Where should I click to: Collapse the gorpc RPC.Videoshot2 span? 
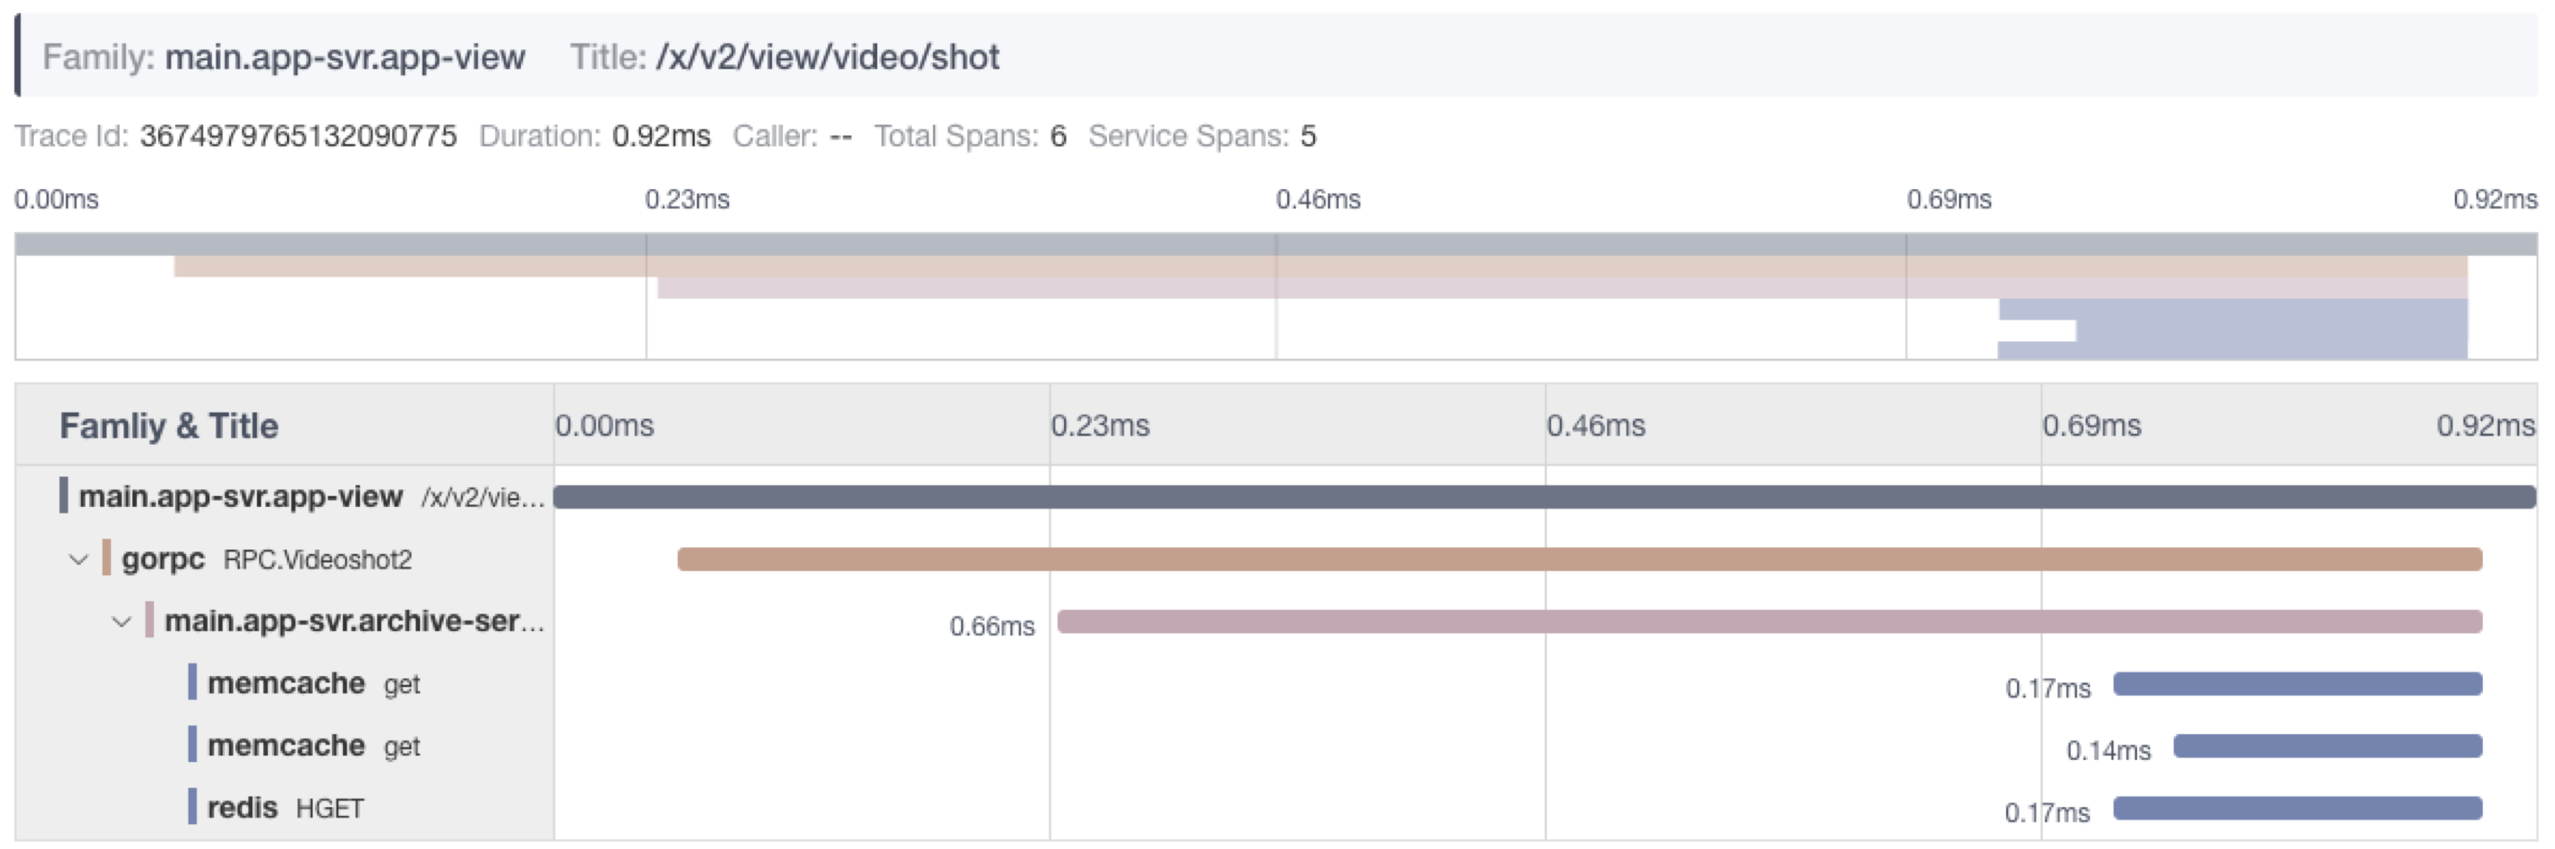pos(78,559)
